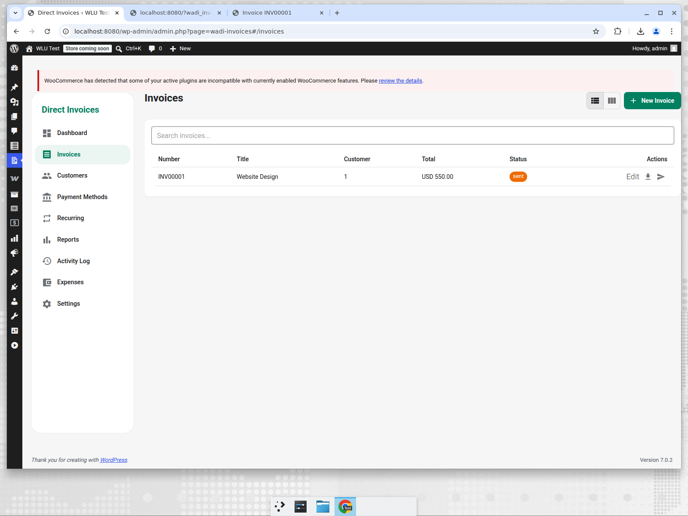Open Activity Log menu item
The width and height of the screenshot is (688, 516).
tap(83, 261)
